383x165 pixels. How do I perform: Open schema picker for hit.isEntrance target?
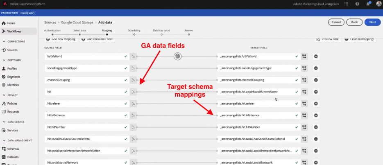[304, 115]
